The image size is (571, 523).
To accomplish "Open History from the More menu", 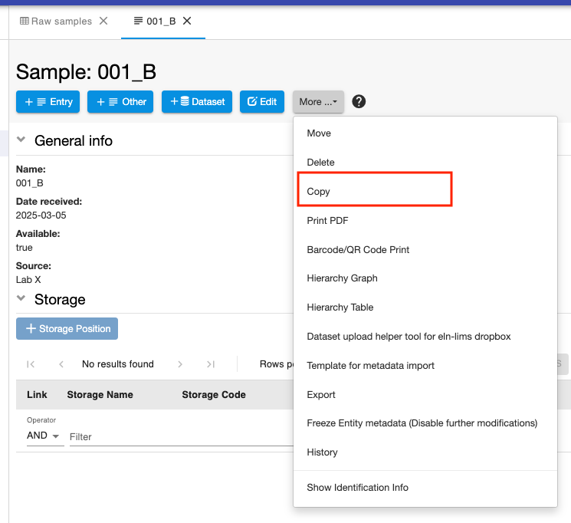I will (425, 452).
